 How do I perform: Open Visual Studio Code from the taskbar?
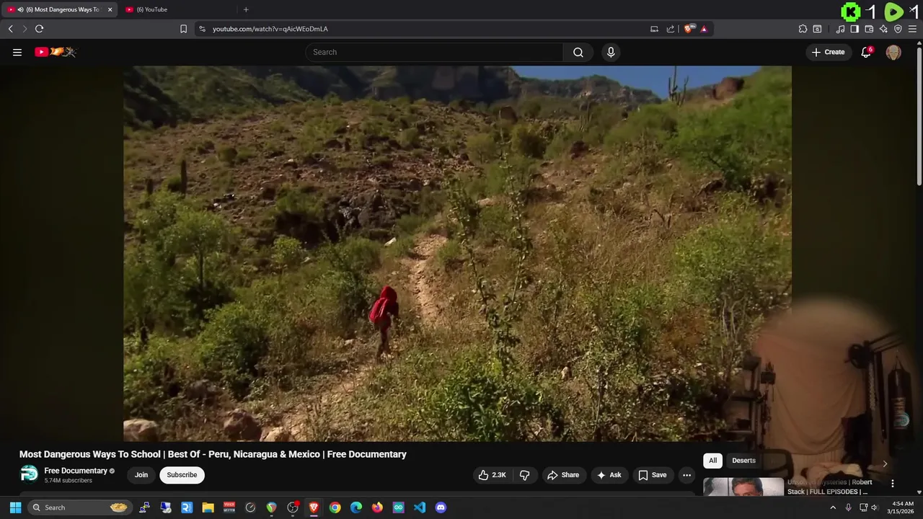coord(420,507)
